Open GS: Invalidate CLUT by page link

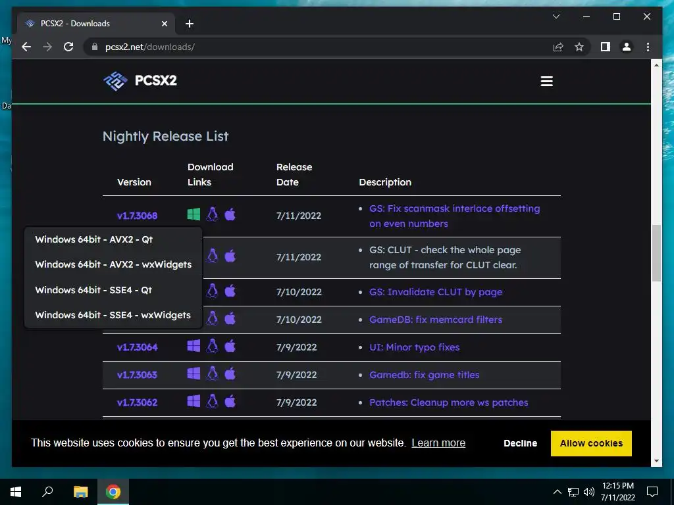(436, 292)
